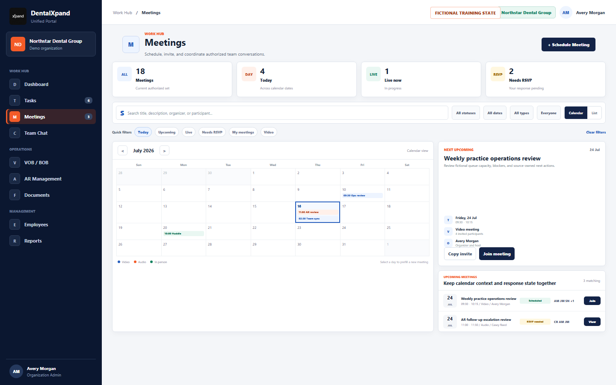Open Documents menu item
616x385 pixels.
coord(51,195)
